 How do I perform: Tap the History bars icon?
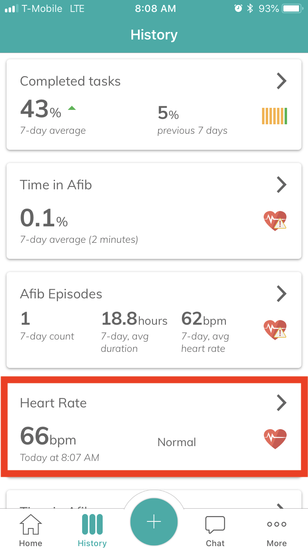(92, 524)
